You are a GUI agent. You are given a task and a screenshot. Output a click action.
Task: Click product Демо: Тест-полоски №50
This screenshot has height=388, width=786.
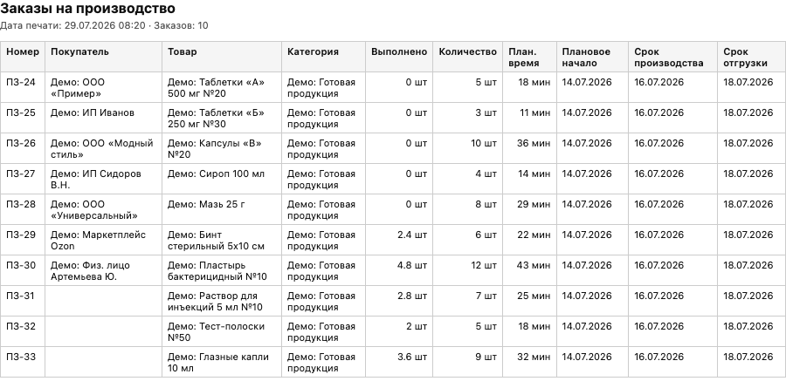click(216, 332)
